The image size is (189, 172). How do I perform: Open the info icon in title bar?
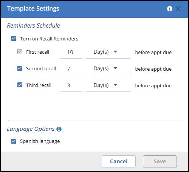click(170, 9)
